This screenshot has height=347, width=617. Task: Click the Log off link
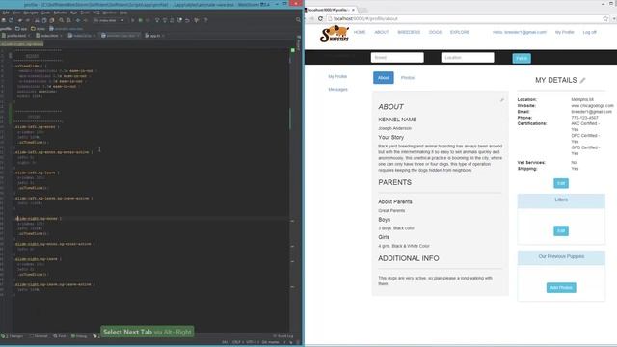tap(589, 32)
